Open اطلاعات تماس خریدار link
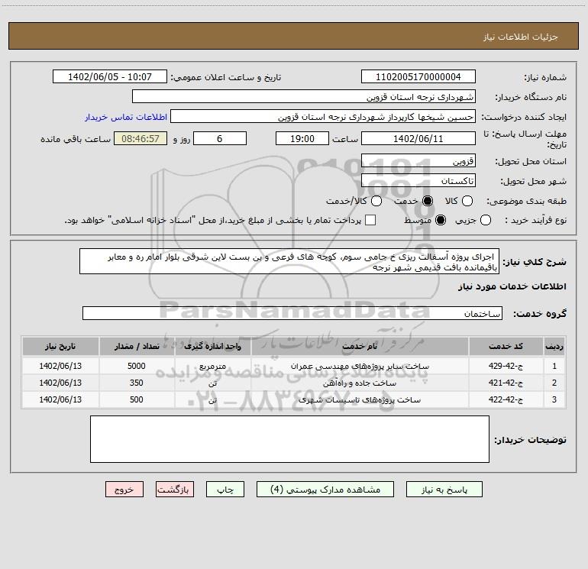The width and height of the screenshot is (588, 569). (x=126, y=117)
